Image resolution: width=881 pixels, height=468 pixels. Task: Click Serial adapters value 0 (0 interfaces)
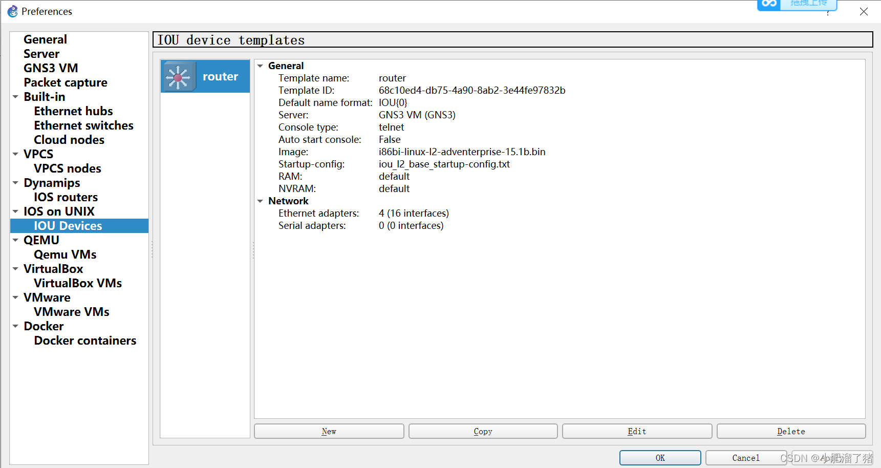[x=411, y=226]
